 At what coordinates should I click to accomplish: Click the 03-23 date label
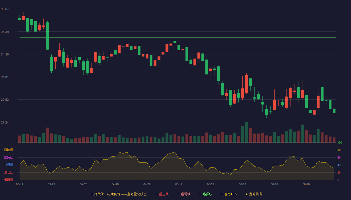pos(51,184)
